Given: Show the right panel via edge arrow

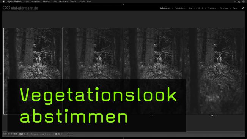Looking at the screenshot, I should pyautogui.click(x=246, y=74).
